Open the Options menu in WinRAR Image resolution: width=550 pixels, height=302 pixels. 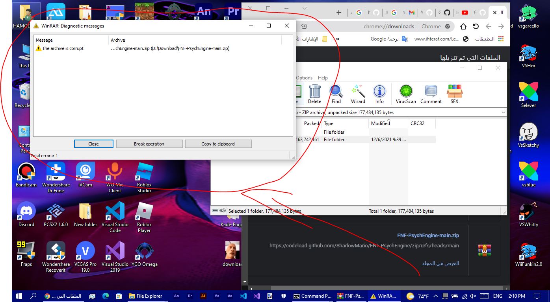click(304, 77)
